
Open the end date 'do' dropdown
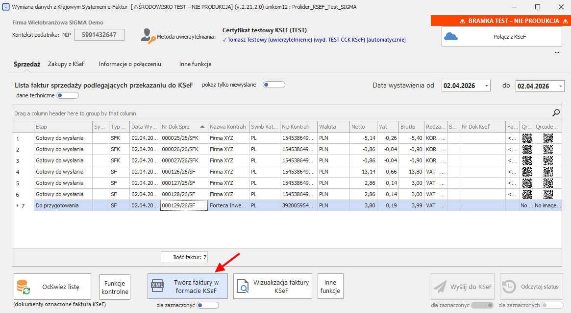[560, 86]
